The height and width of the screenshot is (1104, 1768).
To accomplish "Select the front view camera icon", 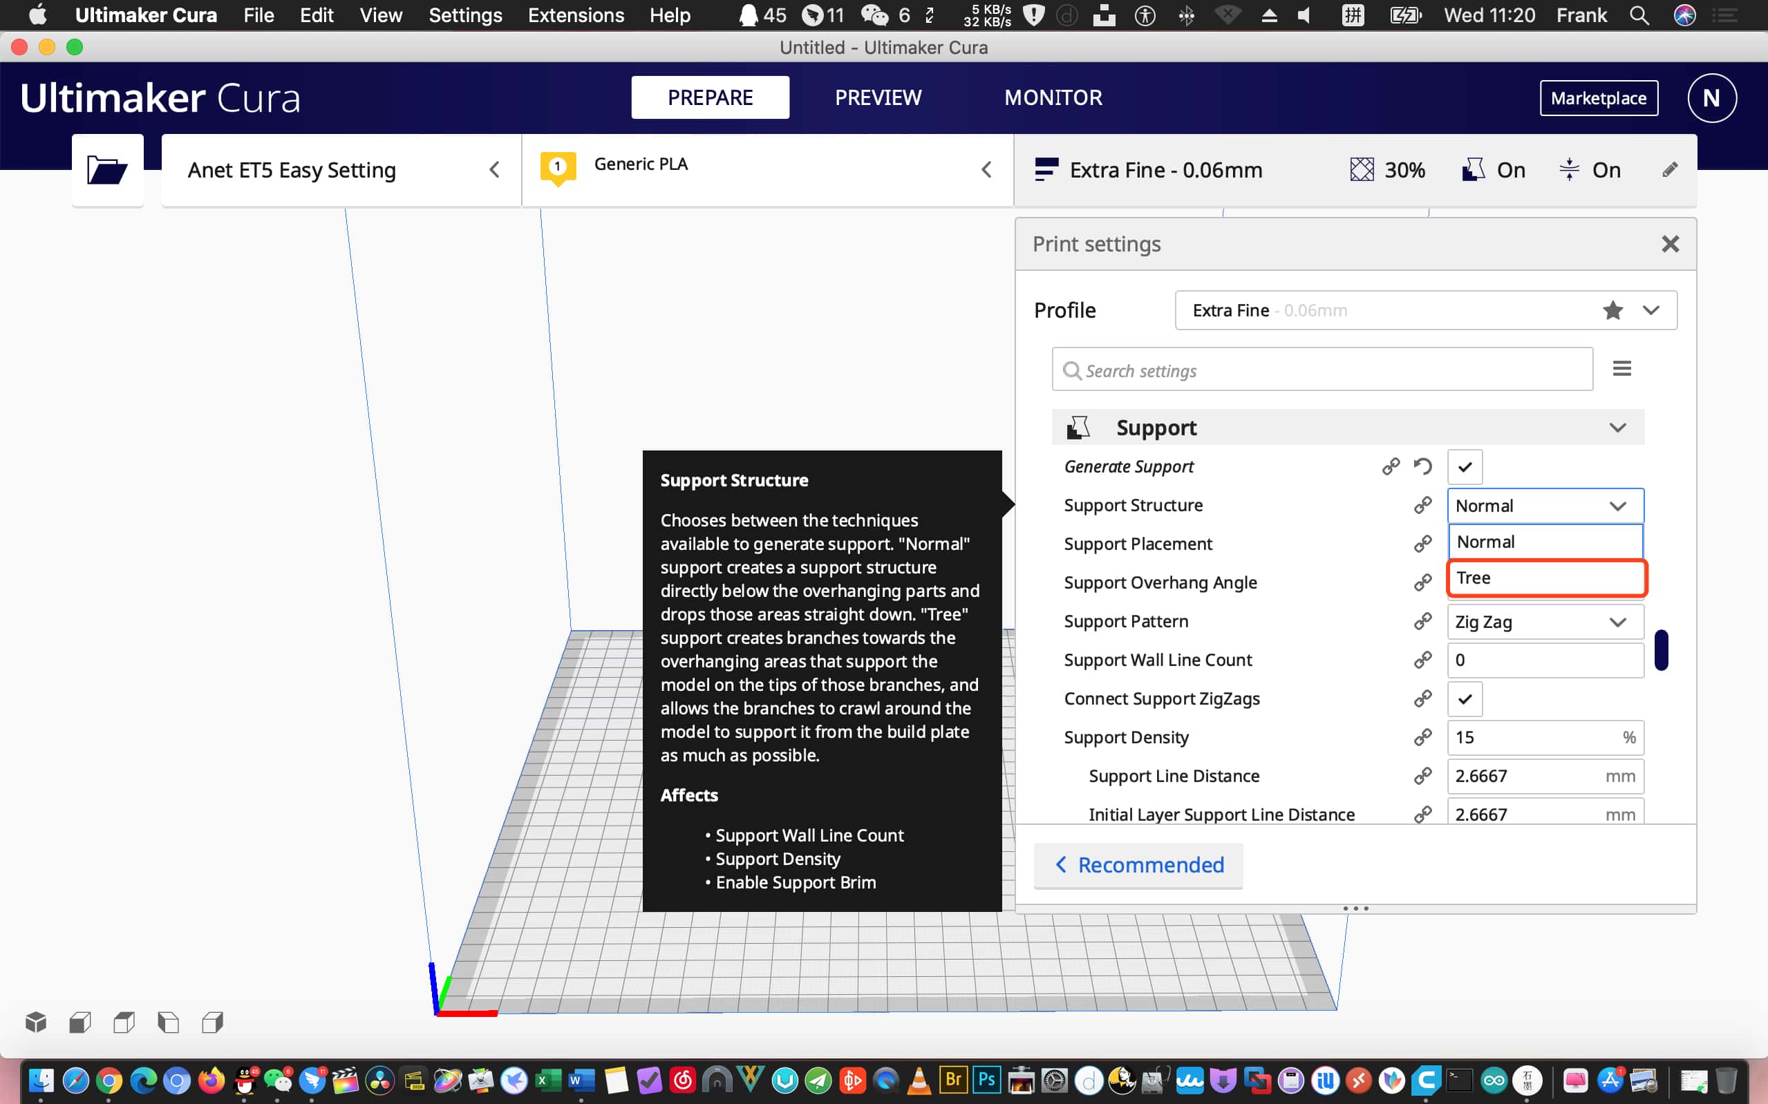I will coord(79,1022).
